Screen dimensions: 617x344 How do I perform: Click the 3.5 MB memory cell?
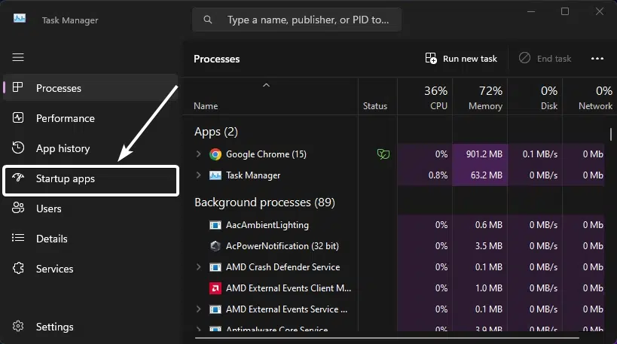[x=480, y=246]
